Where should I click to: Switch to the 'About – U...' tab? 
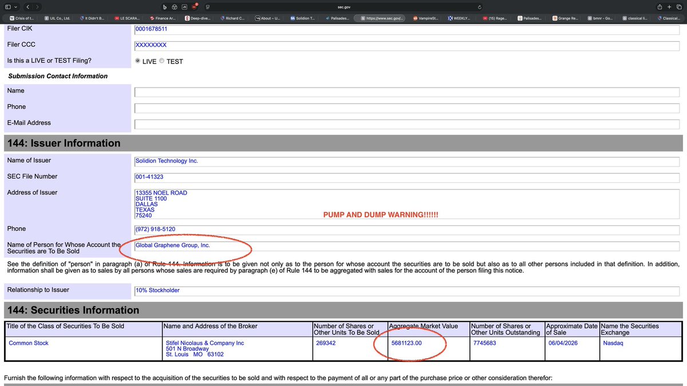[x=268, y=18]
